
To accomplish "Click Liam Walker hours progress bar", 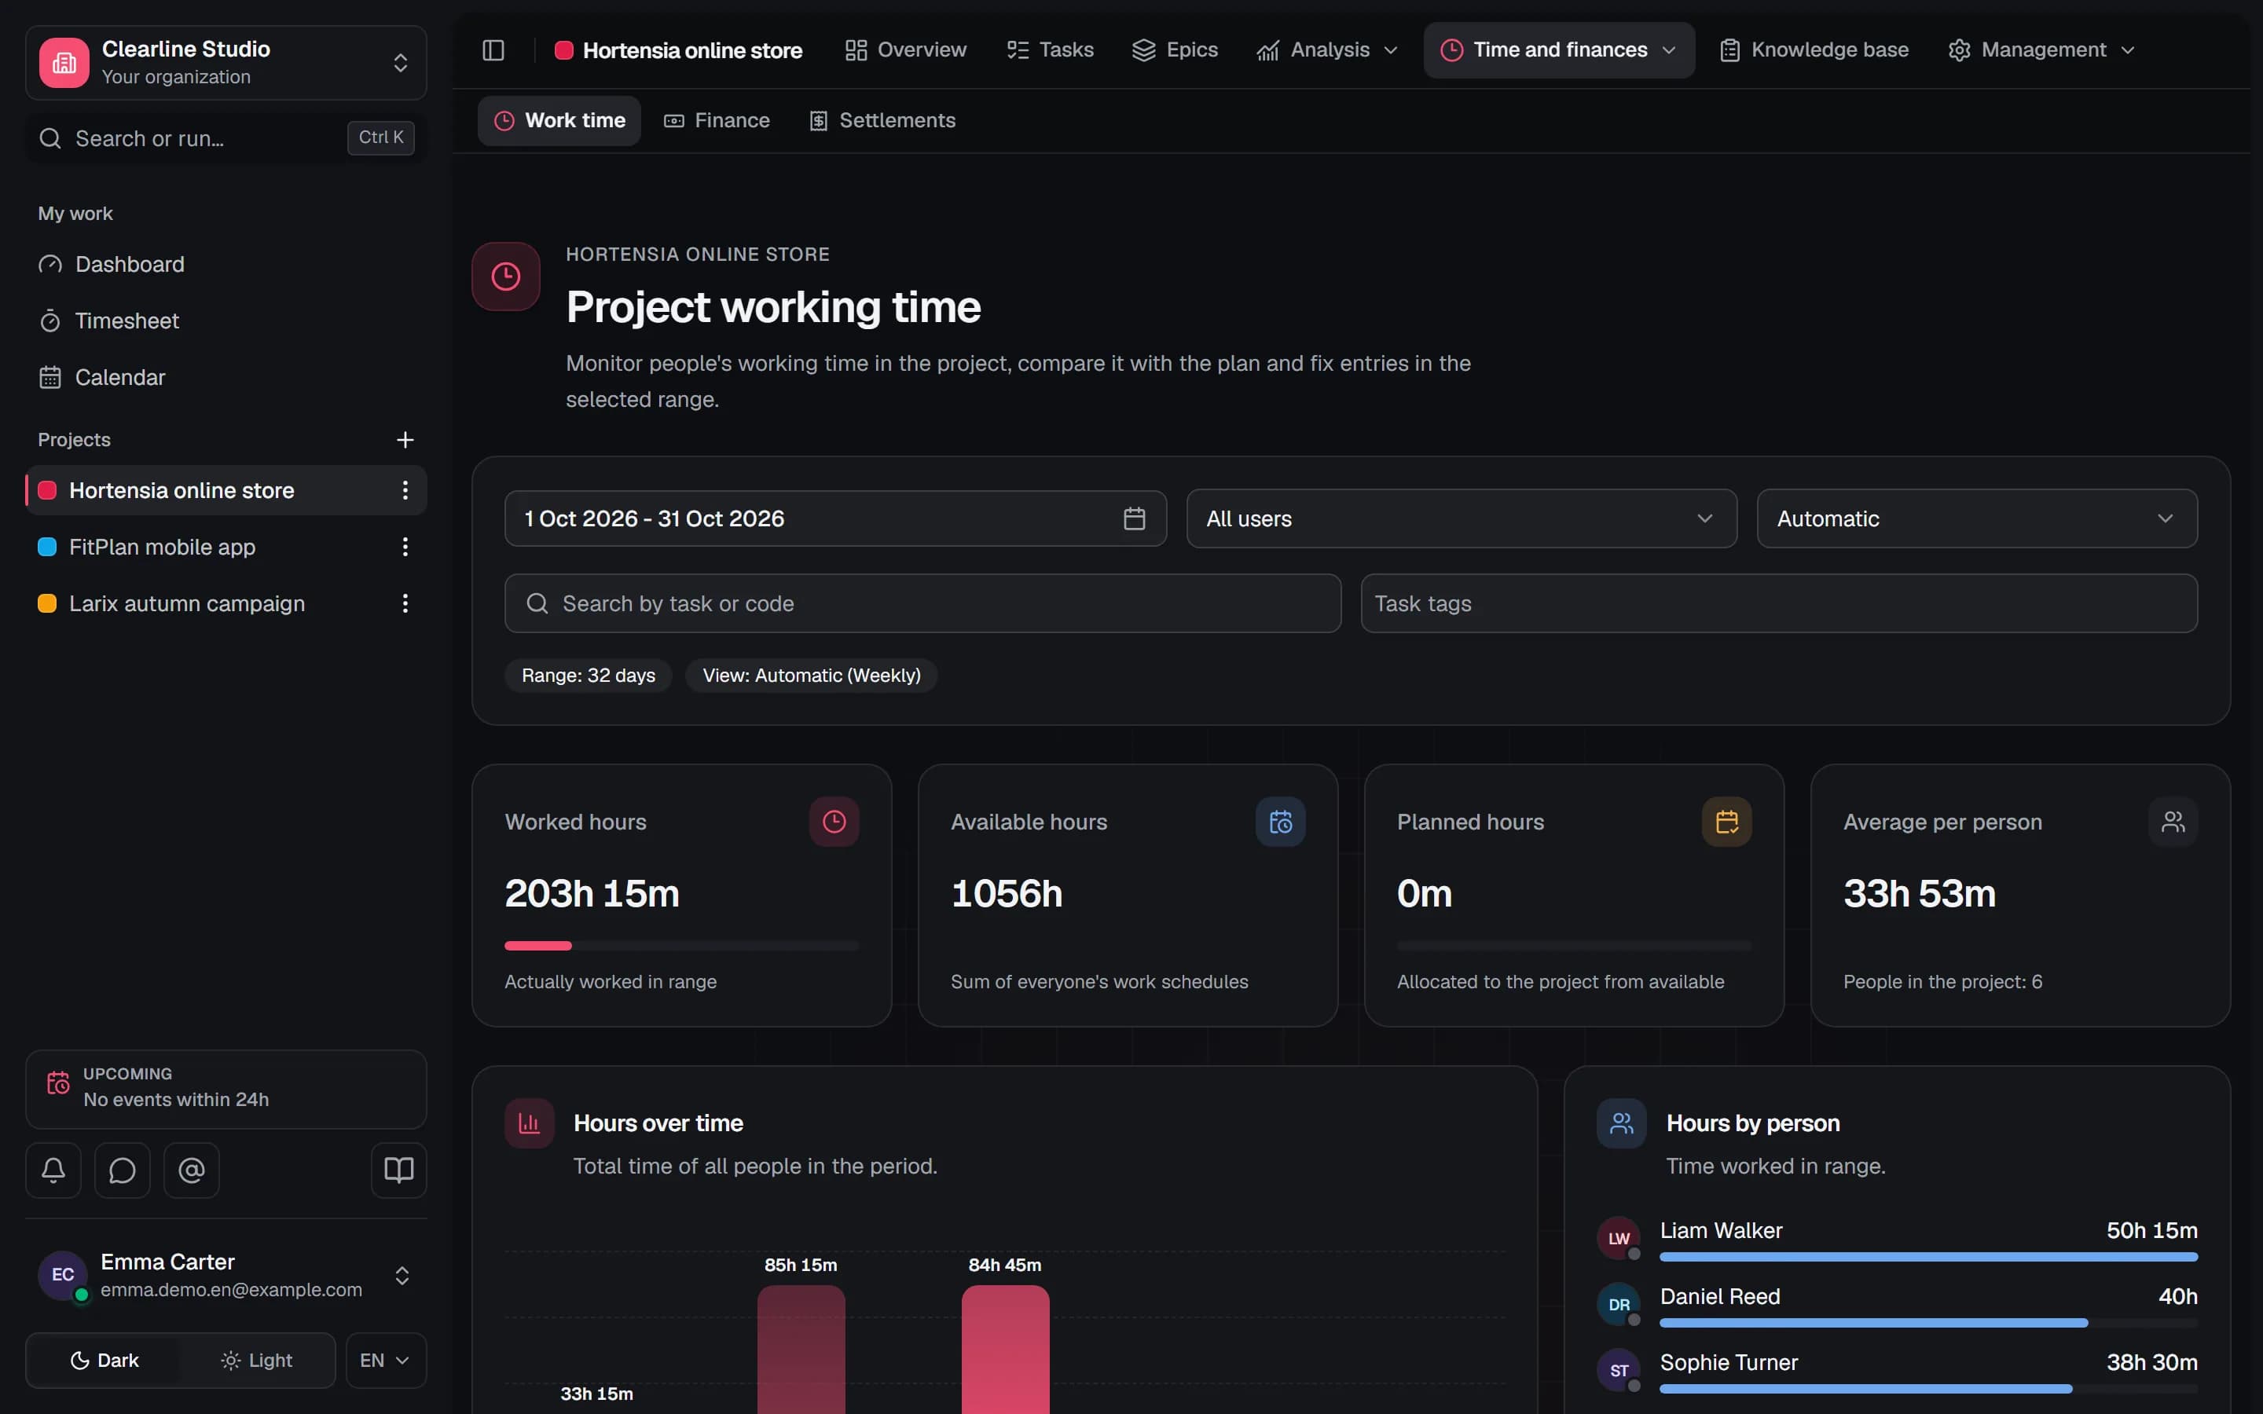I will point(1928,1257).
